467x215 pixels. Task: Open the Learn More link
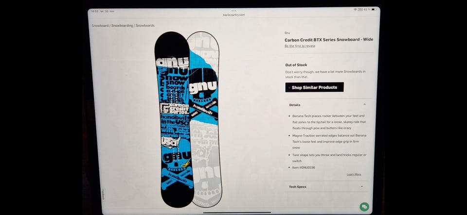[354, 174]
